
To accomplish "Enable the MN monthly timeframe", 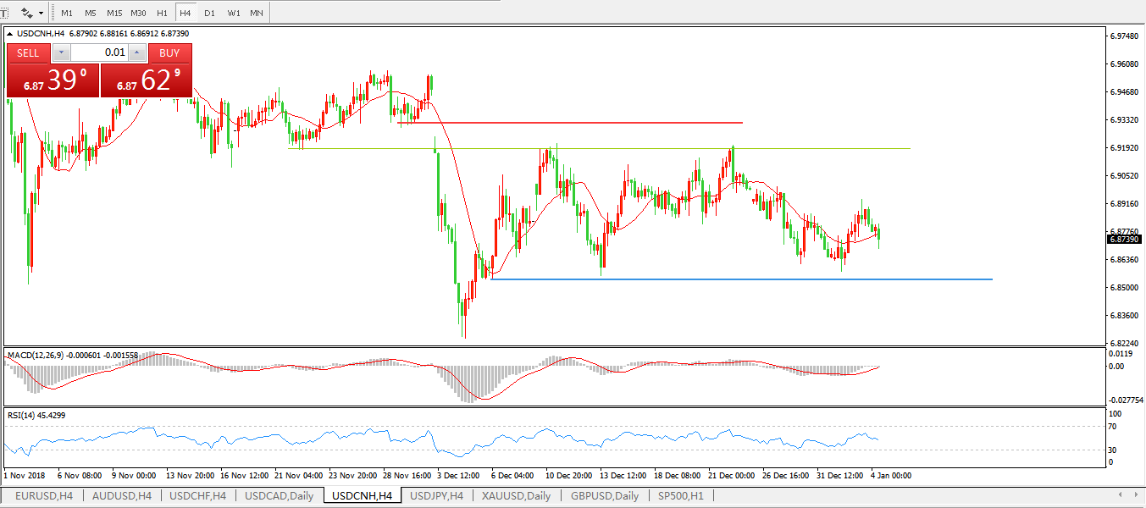I will [x=256, y=14].
